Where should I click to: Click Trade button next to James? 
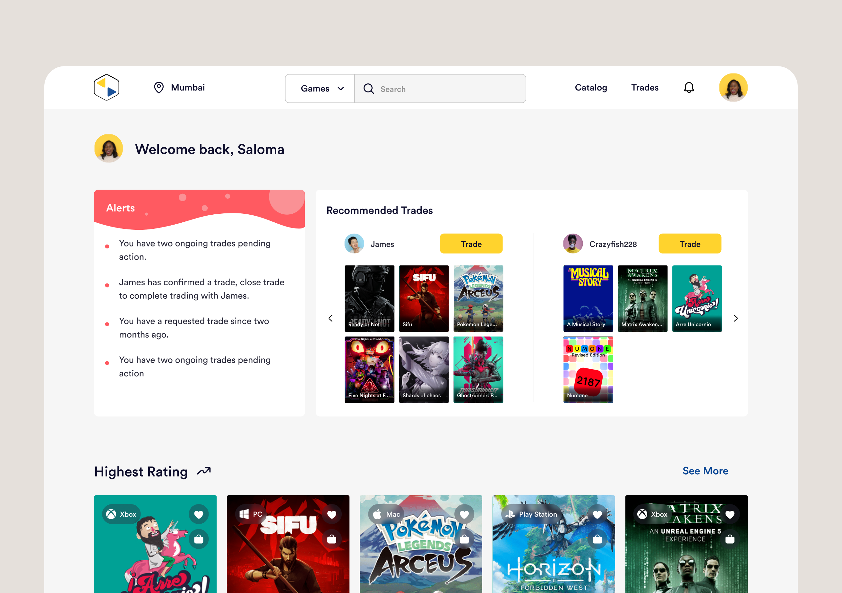pos(471,244)
